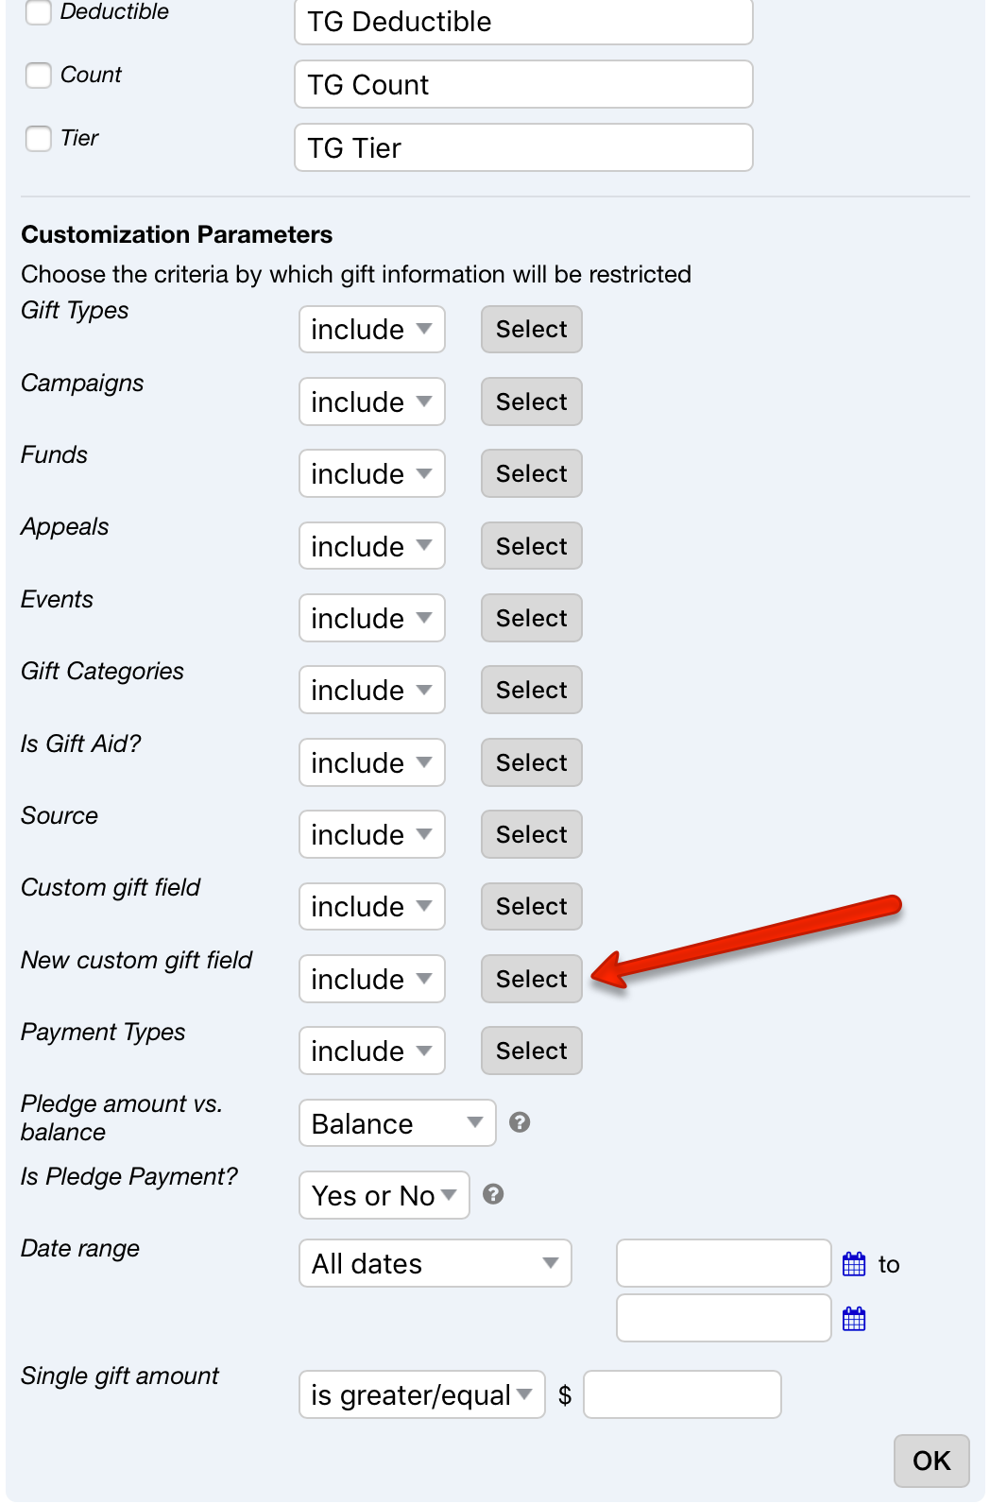The width and height of the screenshot is (990, 1504).
Task: Click the calendar icon beside the first date field
Action: 853,1263
